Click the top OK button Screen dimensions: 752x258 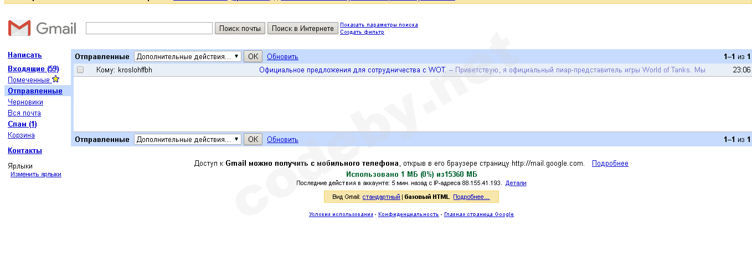pyautogui.click(x=253, y=56)
